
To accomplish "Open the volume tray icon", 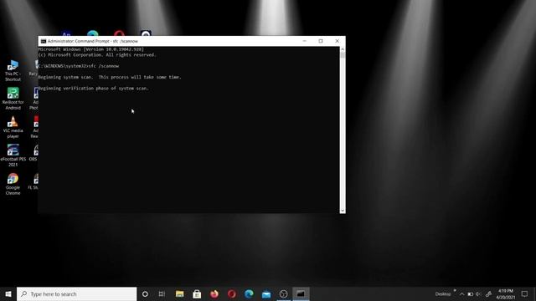I will coord(478,294).
